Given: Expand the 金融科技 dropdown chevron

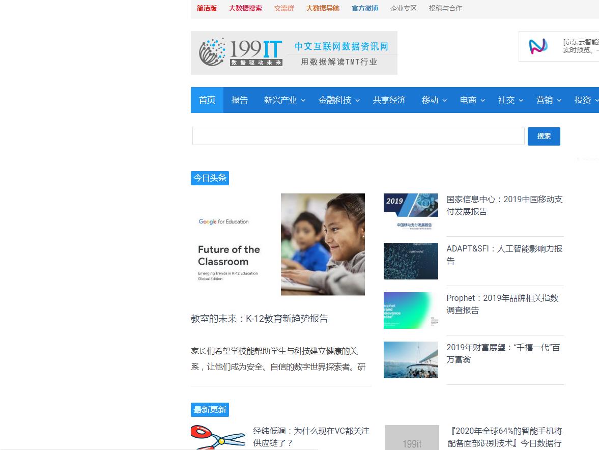Looking at the screenshot, I should (358, 100).
